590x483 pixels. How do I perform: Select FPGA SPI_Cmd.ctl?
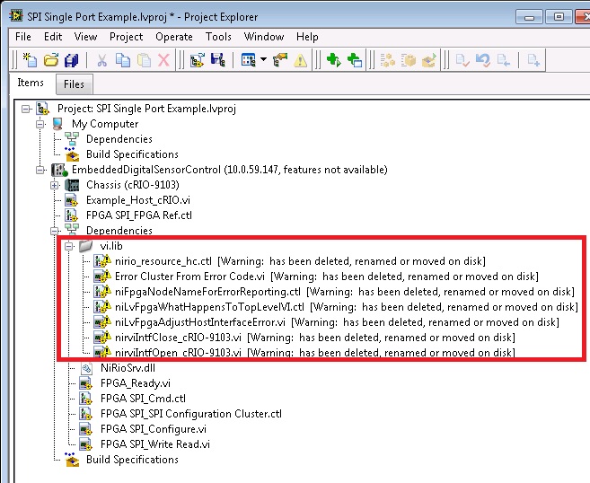pos(143,399)
